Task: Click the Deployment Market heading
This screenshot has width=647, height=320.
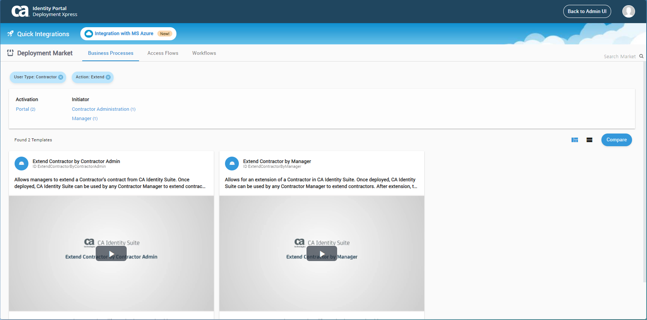Action: [45, 53]
